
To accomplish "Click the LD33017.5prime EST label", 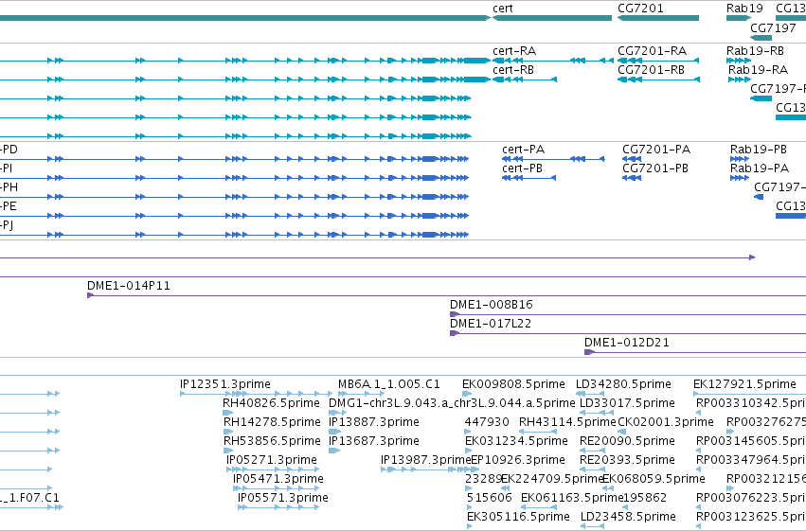I will click(627, 403).
